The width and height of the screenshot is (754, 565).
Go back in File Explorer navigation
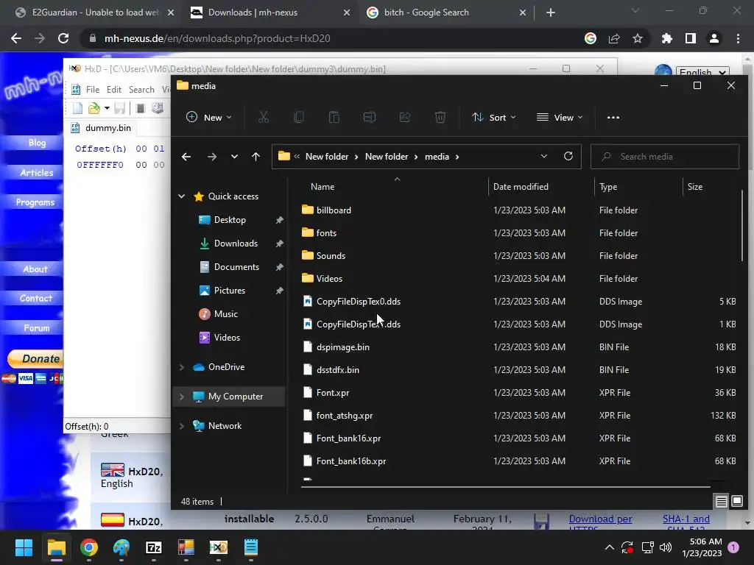tap(186, 157)
